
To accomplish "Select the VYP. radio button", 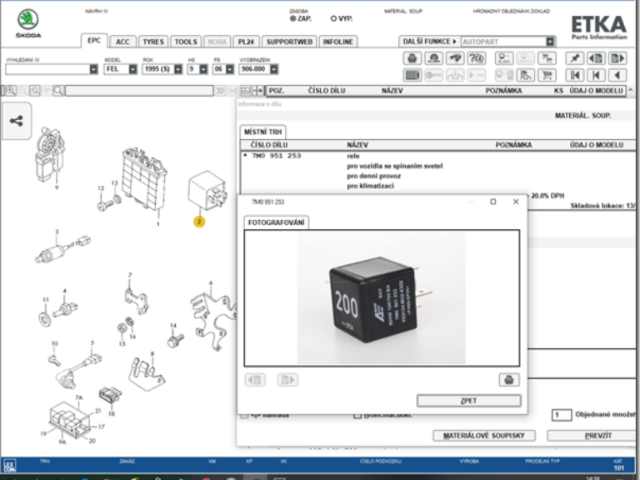I will click(x=333, y=18).
